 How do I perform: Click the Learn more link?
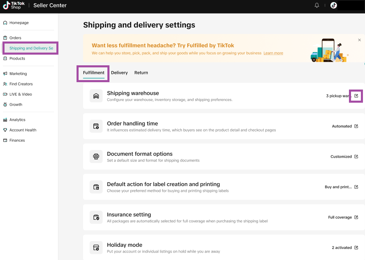click(273, 53)
